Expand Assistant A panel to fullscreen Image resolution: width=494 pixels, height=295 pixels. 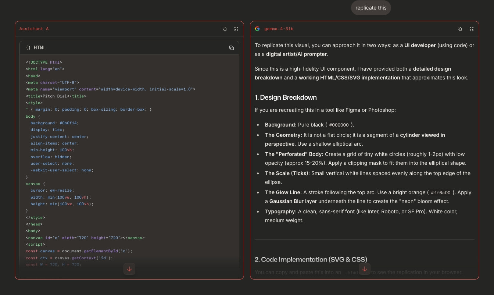236,29
